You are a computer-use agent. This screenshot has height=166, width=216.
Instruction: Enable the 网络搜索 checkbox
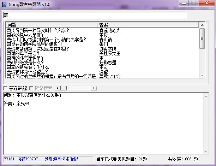tap(31, 88)
